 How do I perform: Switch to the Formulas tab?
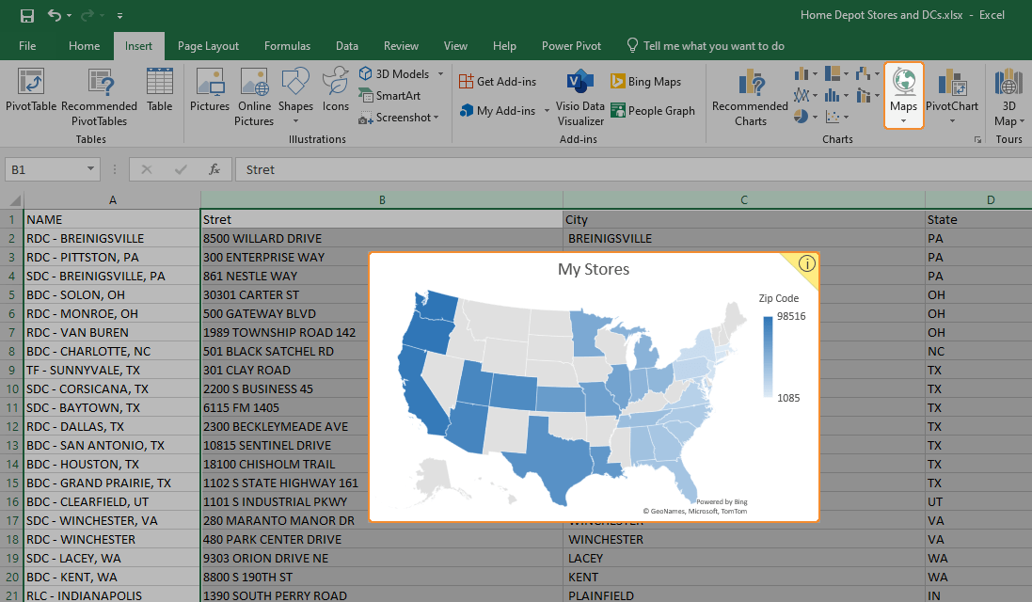(287, 45)
